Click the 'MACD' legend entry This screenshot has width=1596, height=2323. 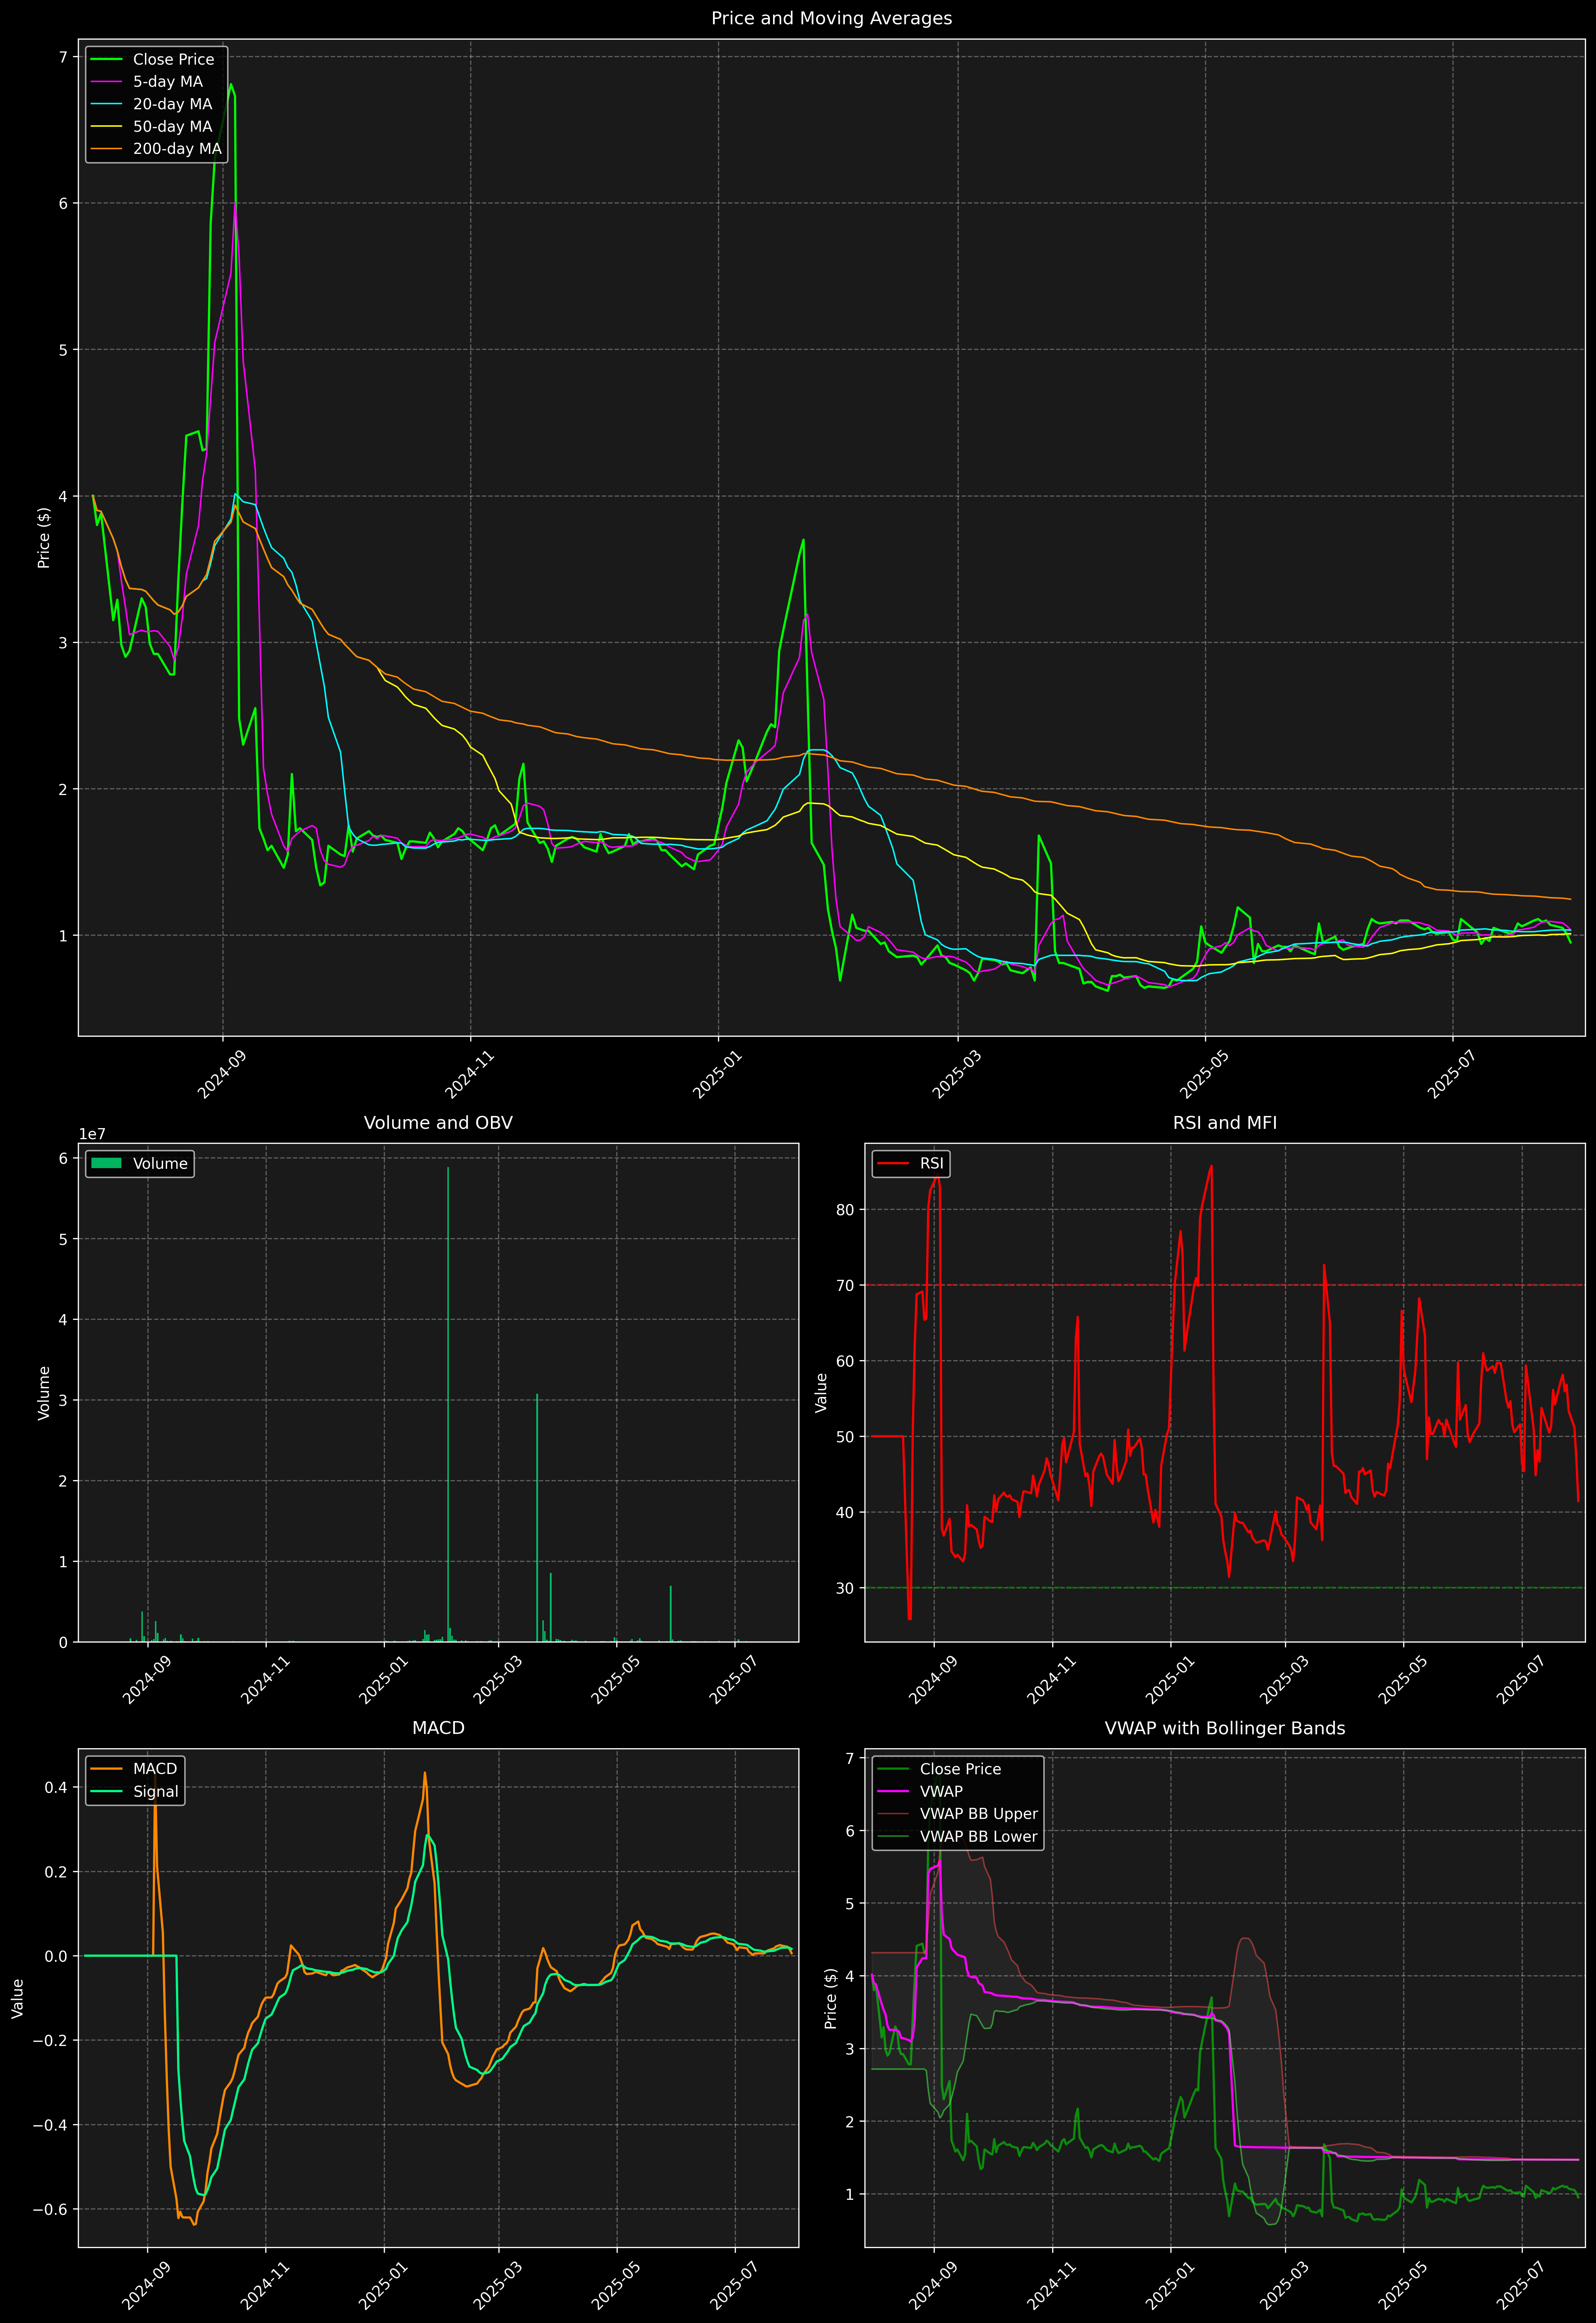pyautogui.click(x=134, y=1769)
